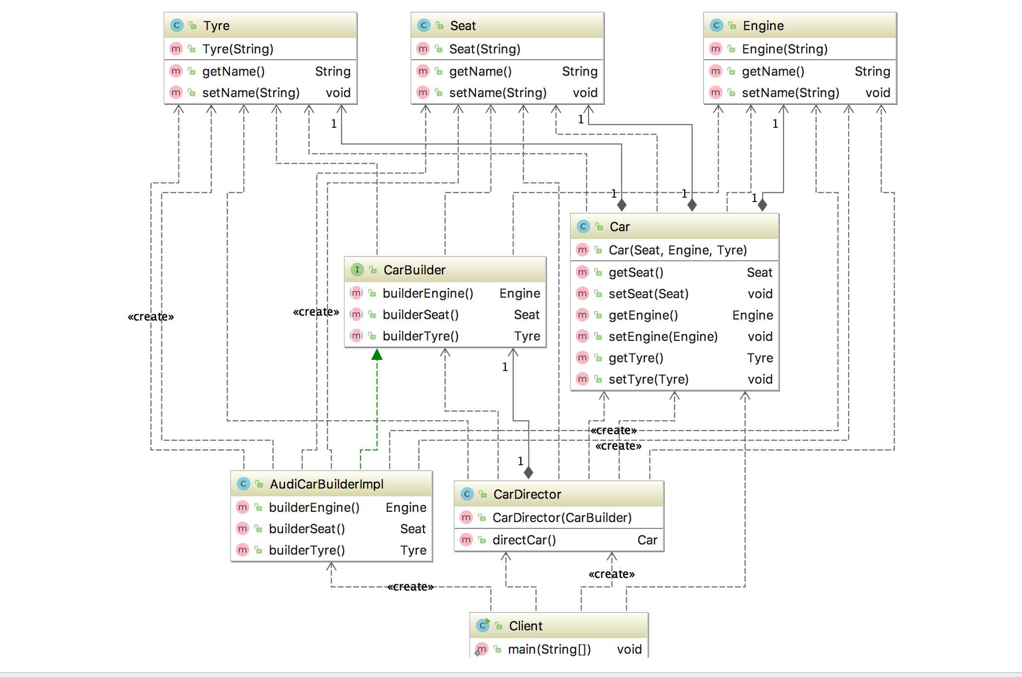Click abstract method icon of CarBuilder builderEngine()

point(356,293)
